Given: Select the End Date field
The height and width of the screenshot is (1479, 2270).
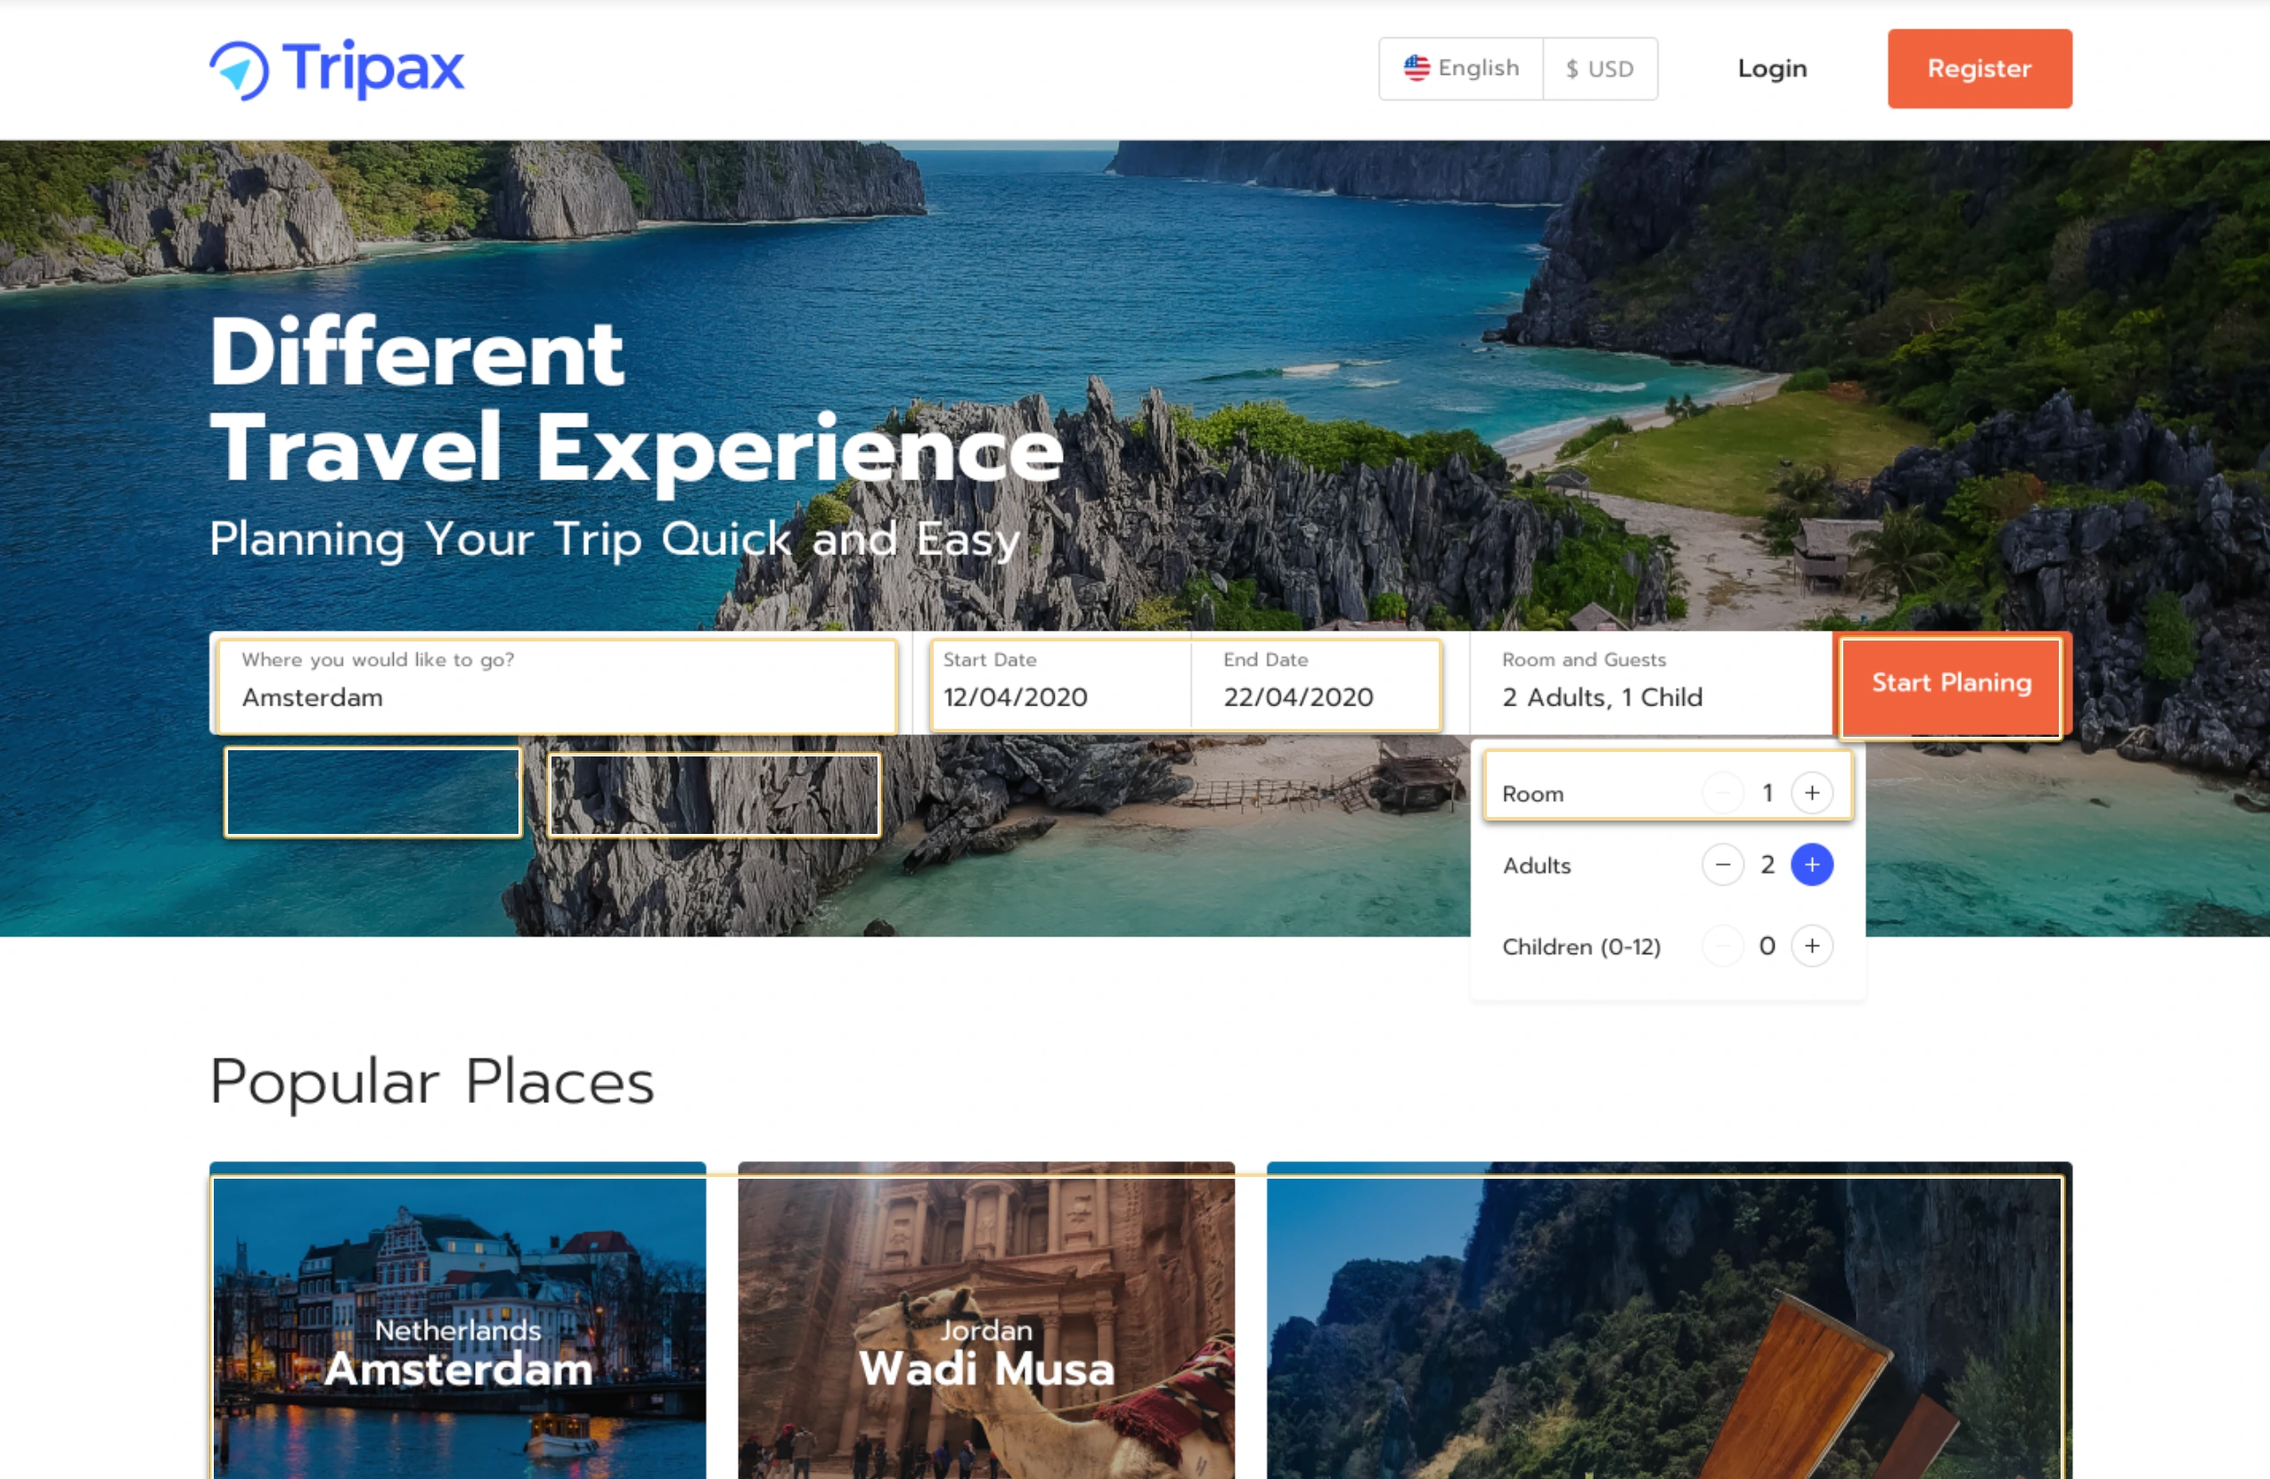Looking at the screenshot, I should click(1315, 682).
